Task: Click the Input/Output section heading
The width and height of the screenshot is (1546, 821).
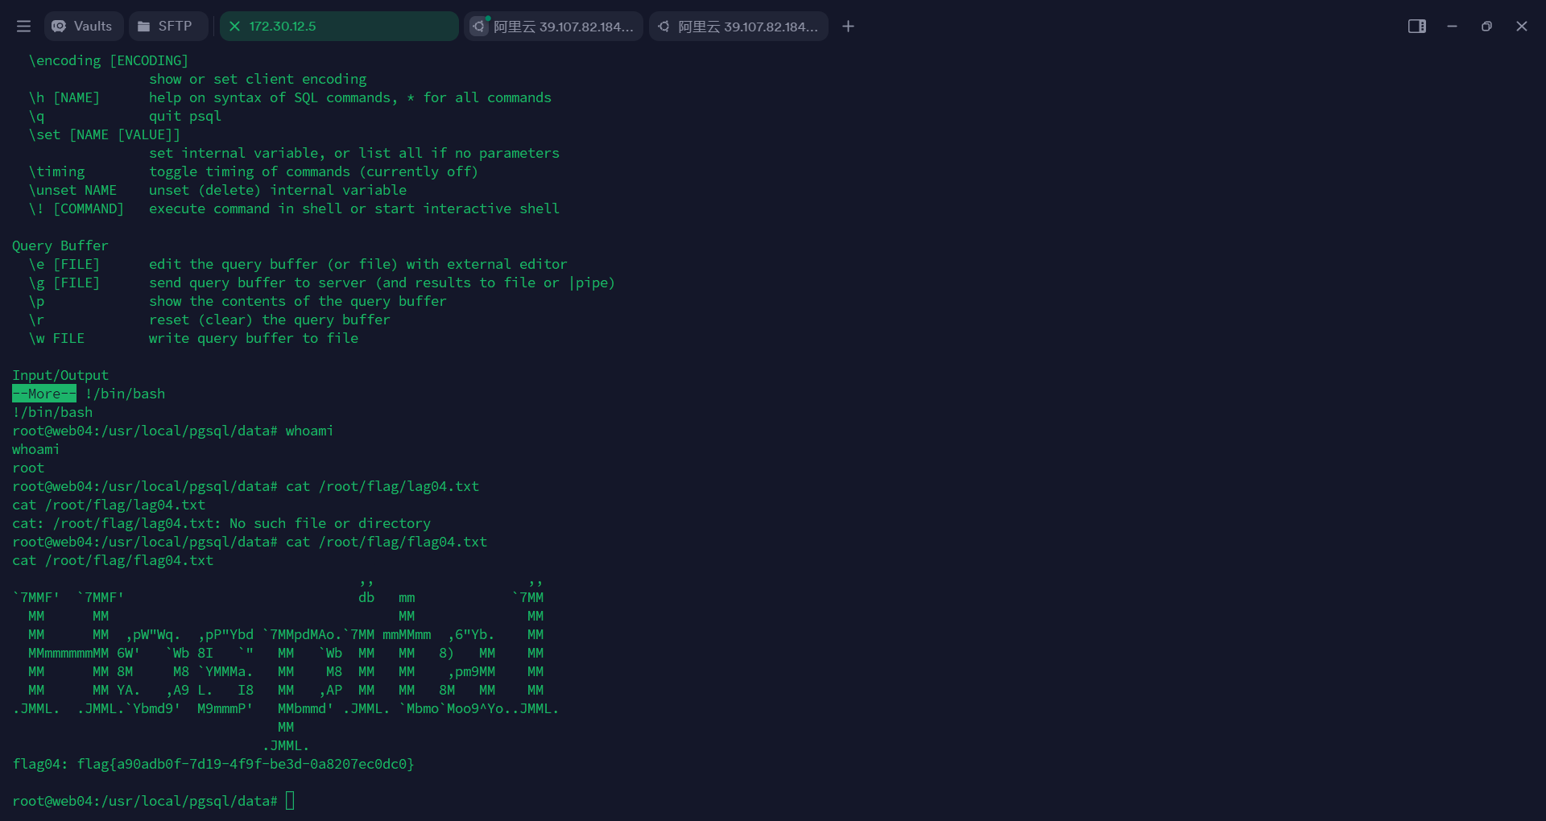Action: [x=60, y=375]
